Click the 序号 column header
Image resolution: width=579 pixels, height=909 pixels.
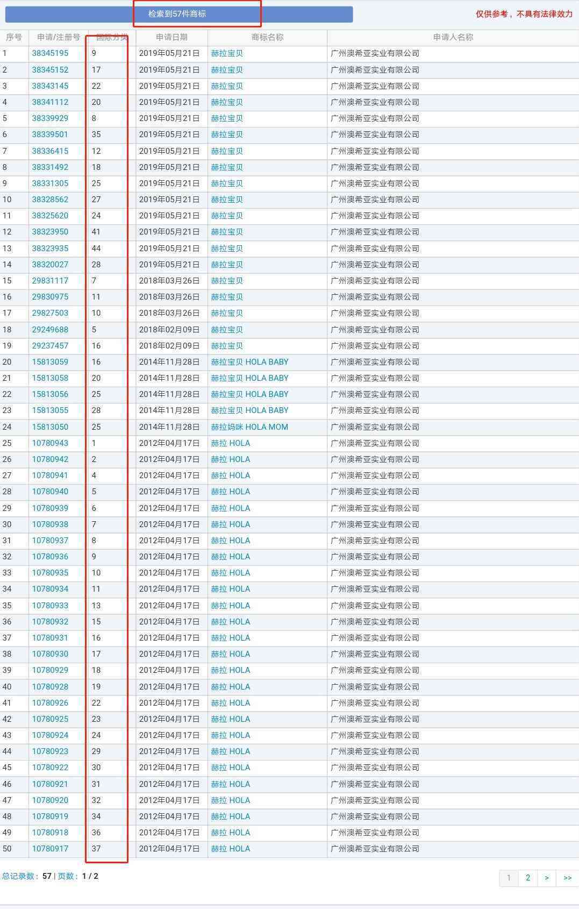pyautogui.click(x=14, y=37)
